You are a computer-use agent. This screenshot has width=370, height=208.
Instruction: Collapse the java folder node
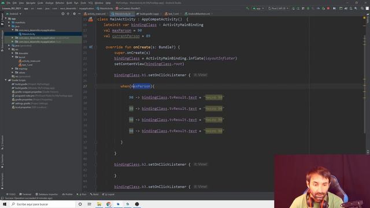9,26
